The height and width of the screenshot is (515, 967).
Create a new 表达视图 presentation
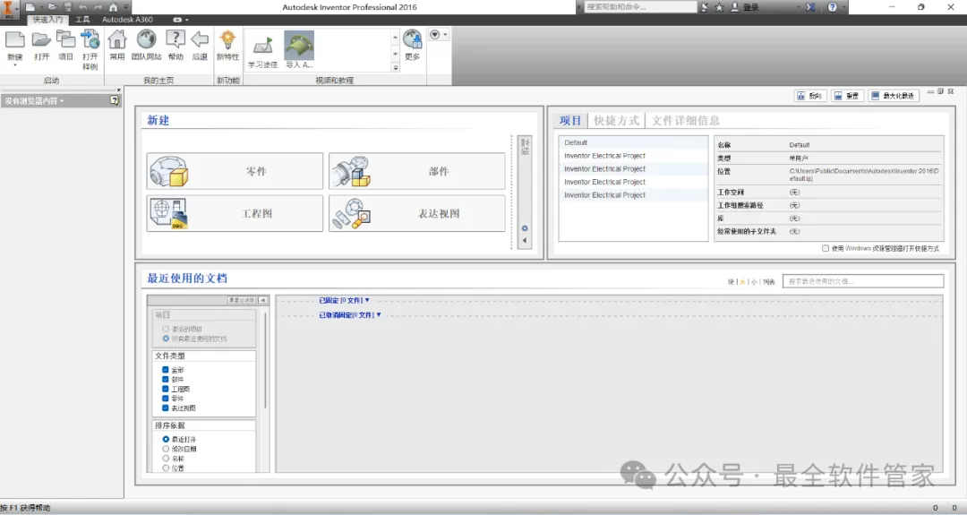tap(417, 213)
